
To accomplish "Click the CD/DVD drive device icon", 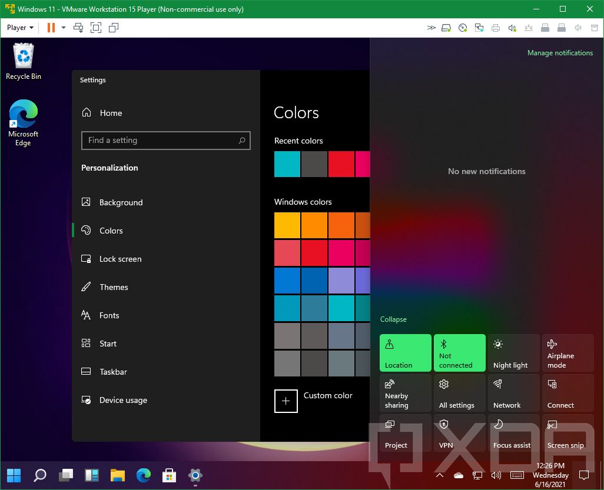I will (x=463, y=28).
